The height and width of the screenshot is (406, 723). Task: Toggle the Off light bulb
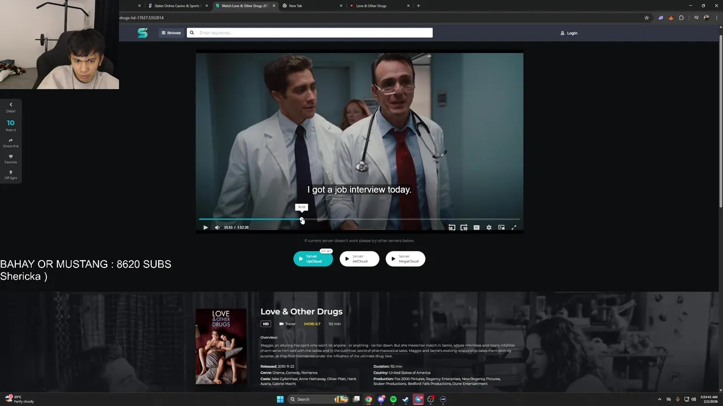coord(10,173)
